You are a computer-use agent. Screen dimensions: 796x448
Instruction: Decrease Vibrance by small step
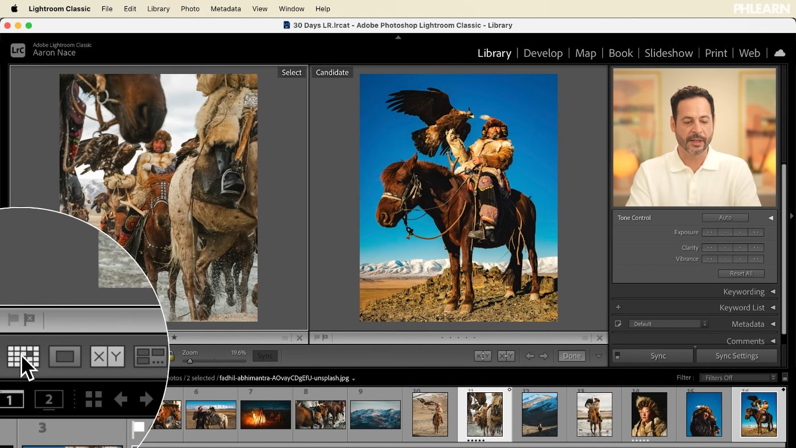tap(724, 259)
